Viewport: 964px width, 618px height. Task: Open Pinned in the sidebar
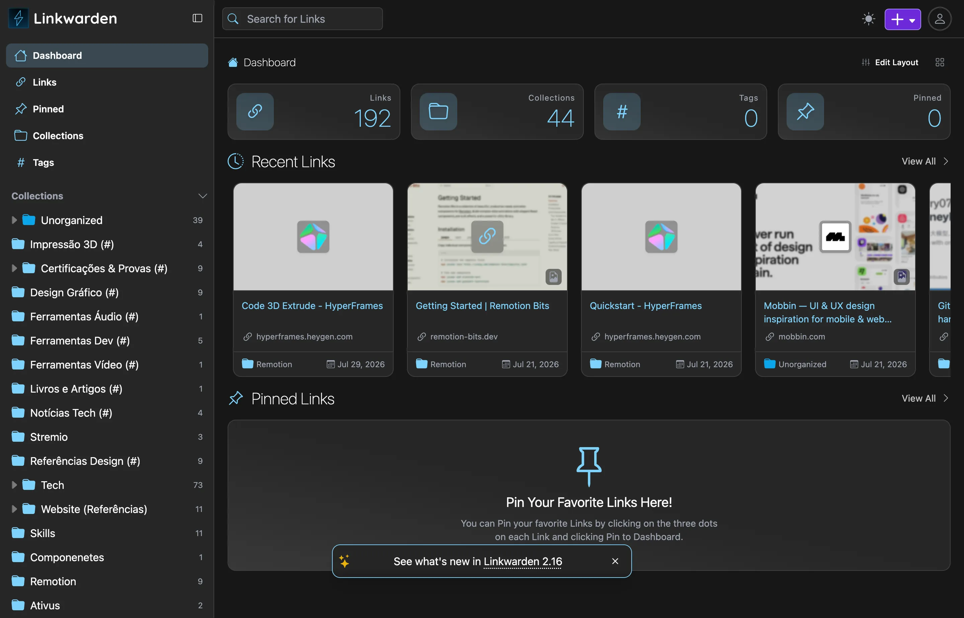(x=107, y=109)
